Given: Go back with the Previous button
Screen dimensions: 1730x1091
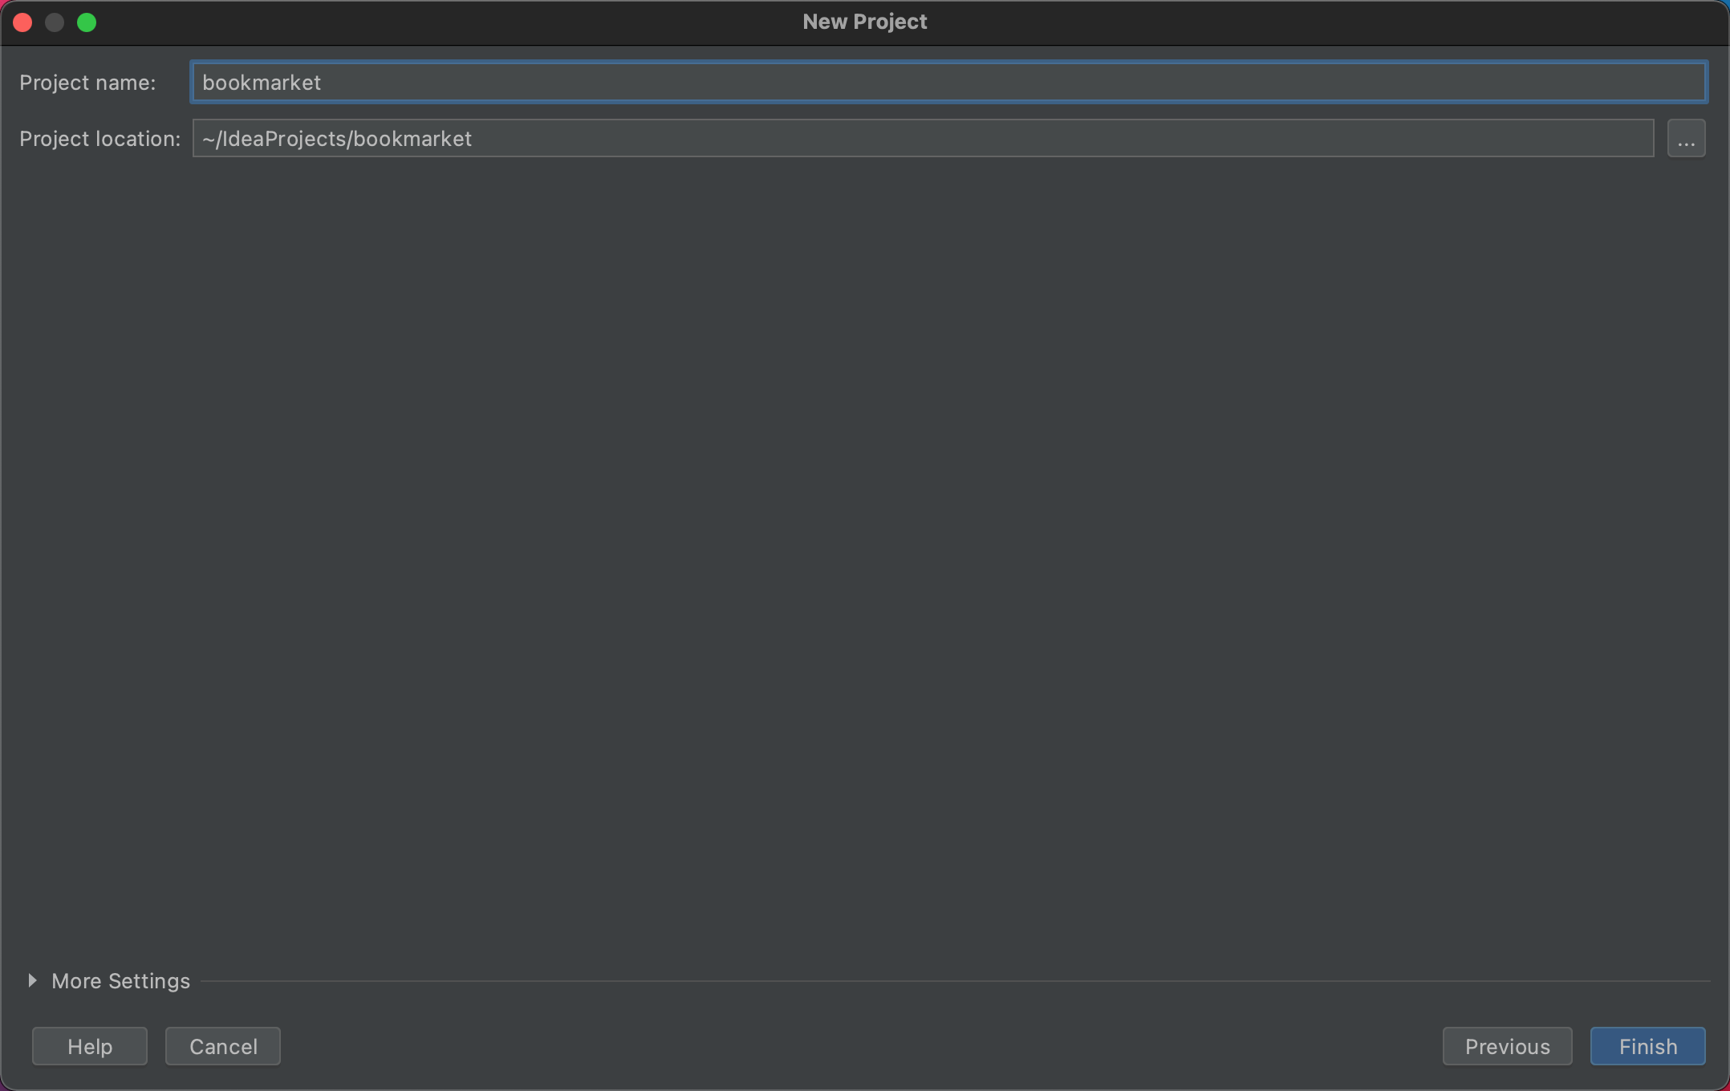Looking at the screenshot, I should pos(1507,1046).
